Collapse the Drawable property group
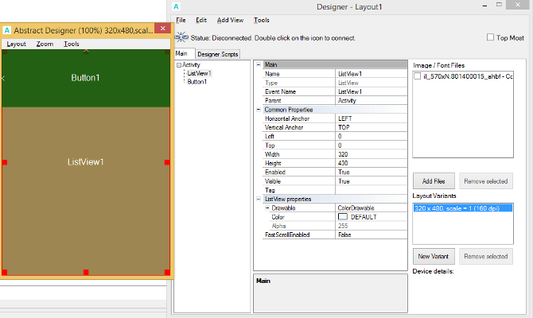This screenshot has height=318, width=533. point(266,207)
